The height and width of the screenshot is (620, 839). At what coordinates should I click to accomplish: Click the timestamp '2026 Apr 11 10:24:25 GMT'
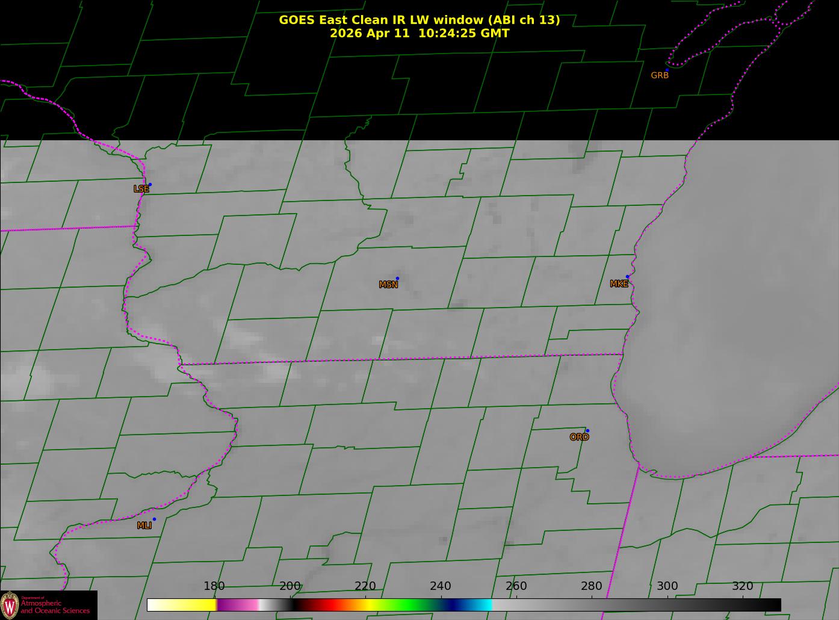coord(419,34)
